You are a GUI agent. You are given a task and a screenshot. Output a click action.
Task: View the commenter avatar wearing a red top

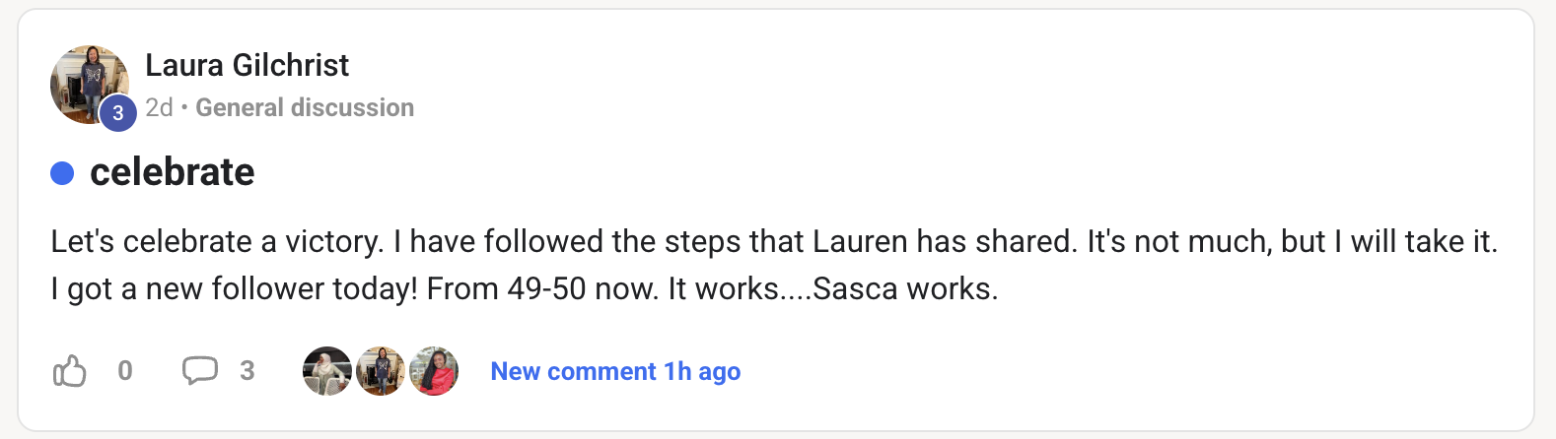[x=434, y=371]
